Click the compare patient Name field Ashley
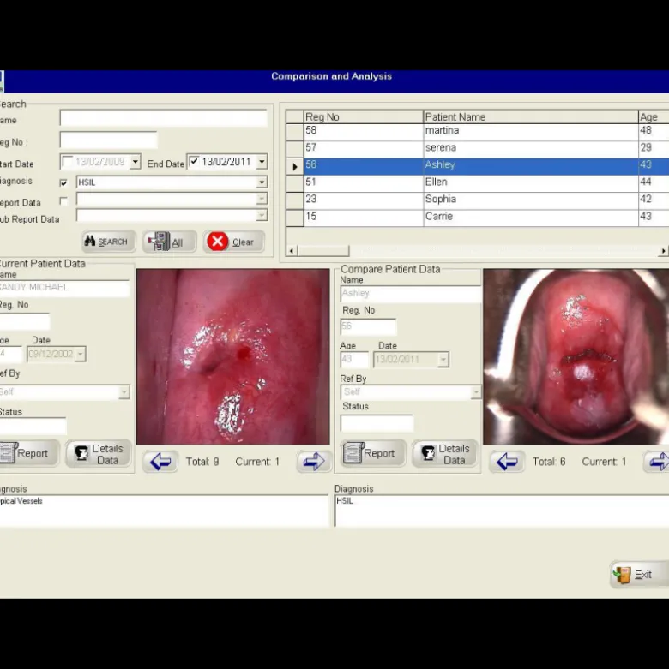The width and height of the screenshot is (669, 669). 411,294
